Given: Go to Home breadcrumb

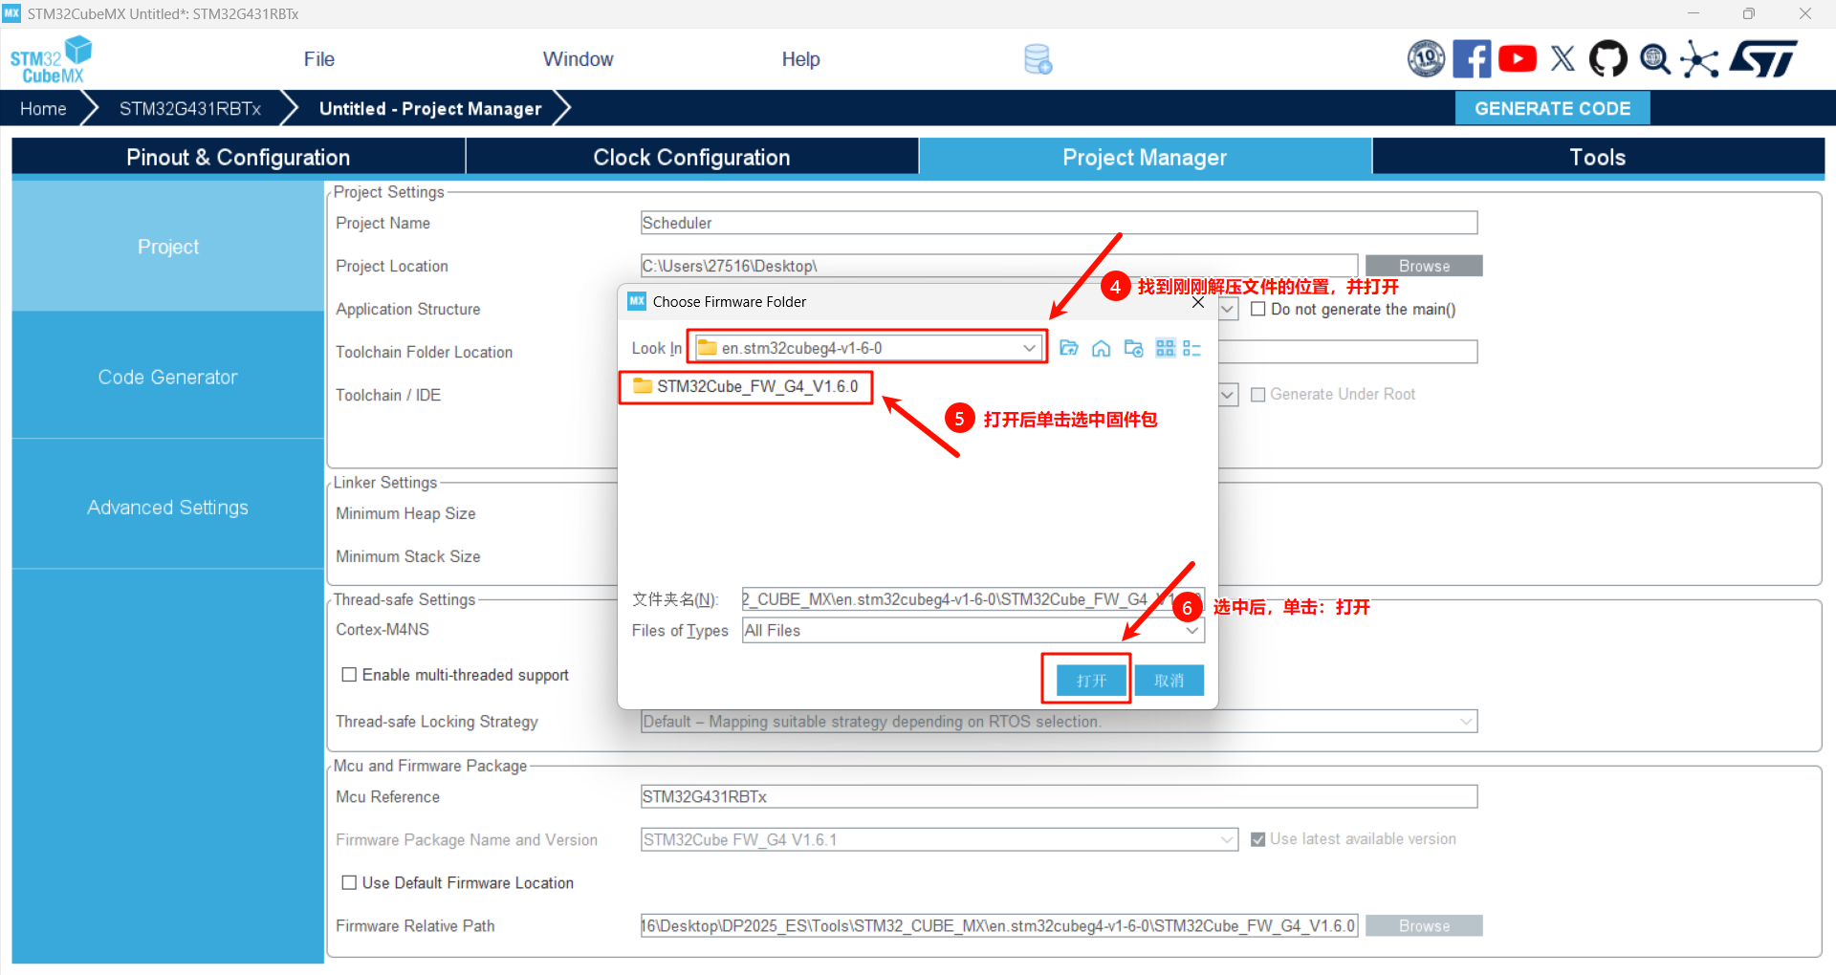Looking at the screenshot, I should 43,109.
